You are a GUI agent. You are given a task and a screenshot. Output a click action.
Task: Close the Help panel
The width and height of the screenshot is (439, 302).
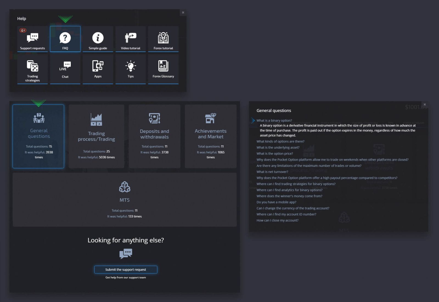pos(183,12)
